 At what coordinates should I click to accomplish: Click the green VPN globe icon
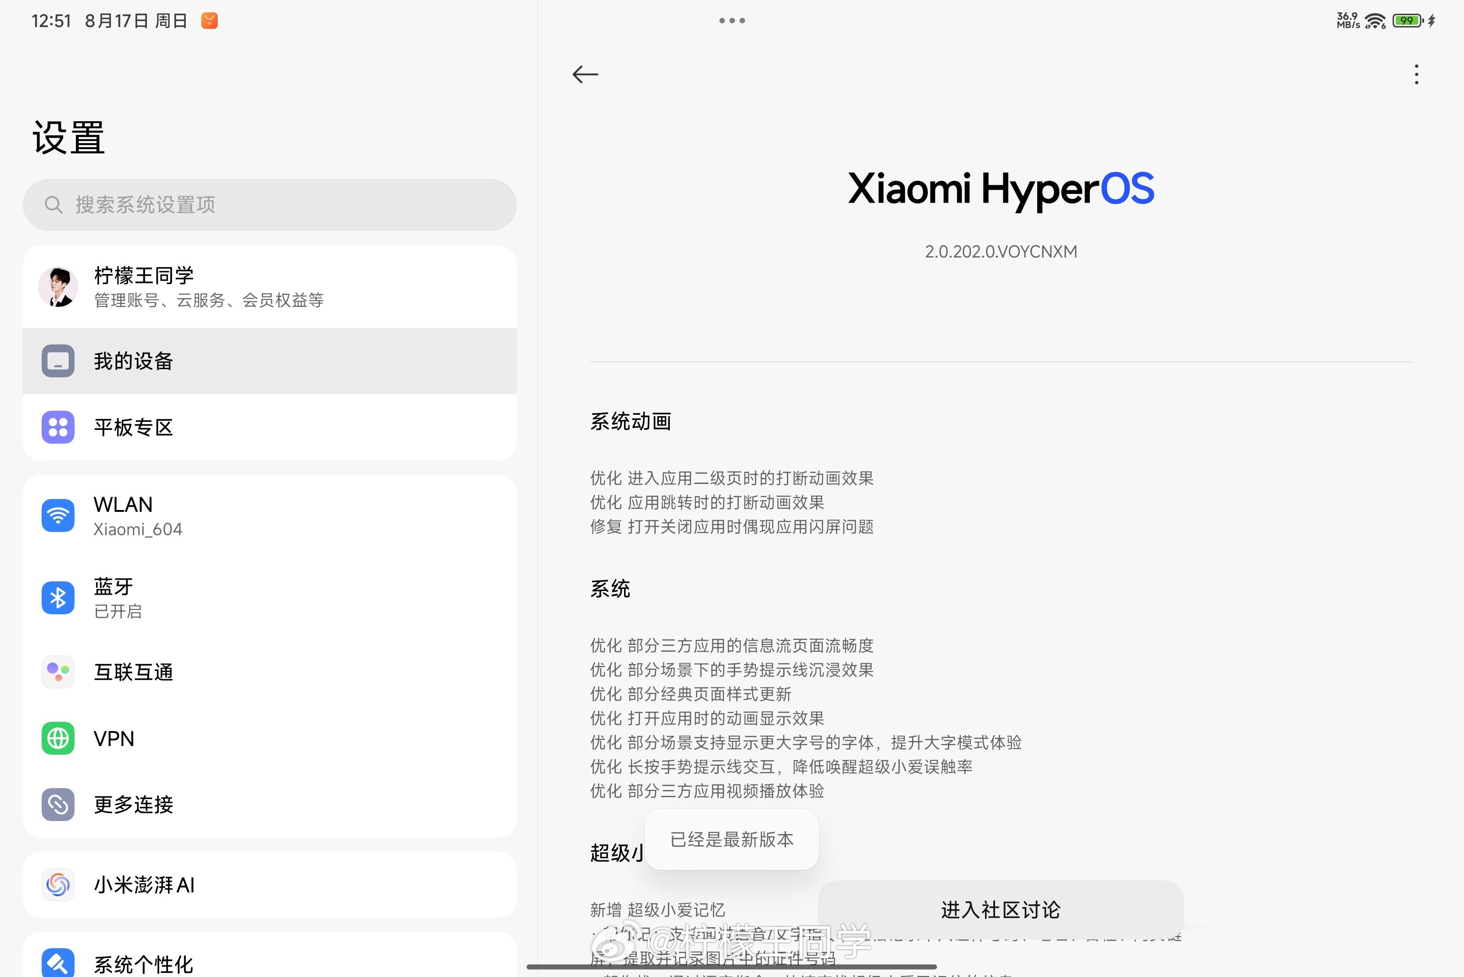pos(58,738)
